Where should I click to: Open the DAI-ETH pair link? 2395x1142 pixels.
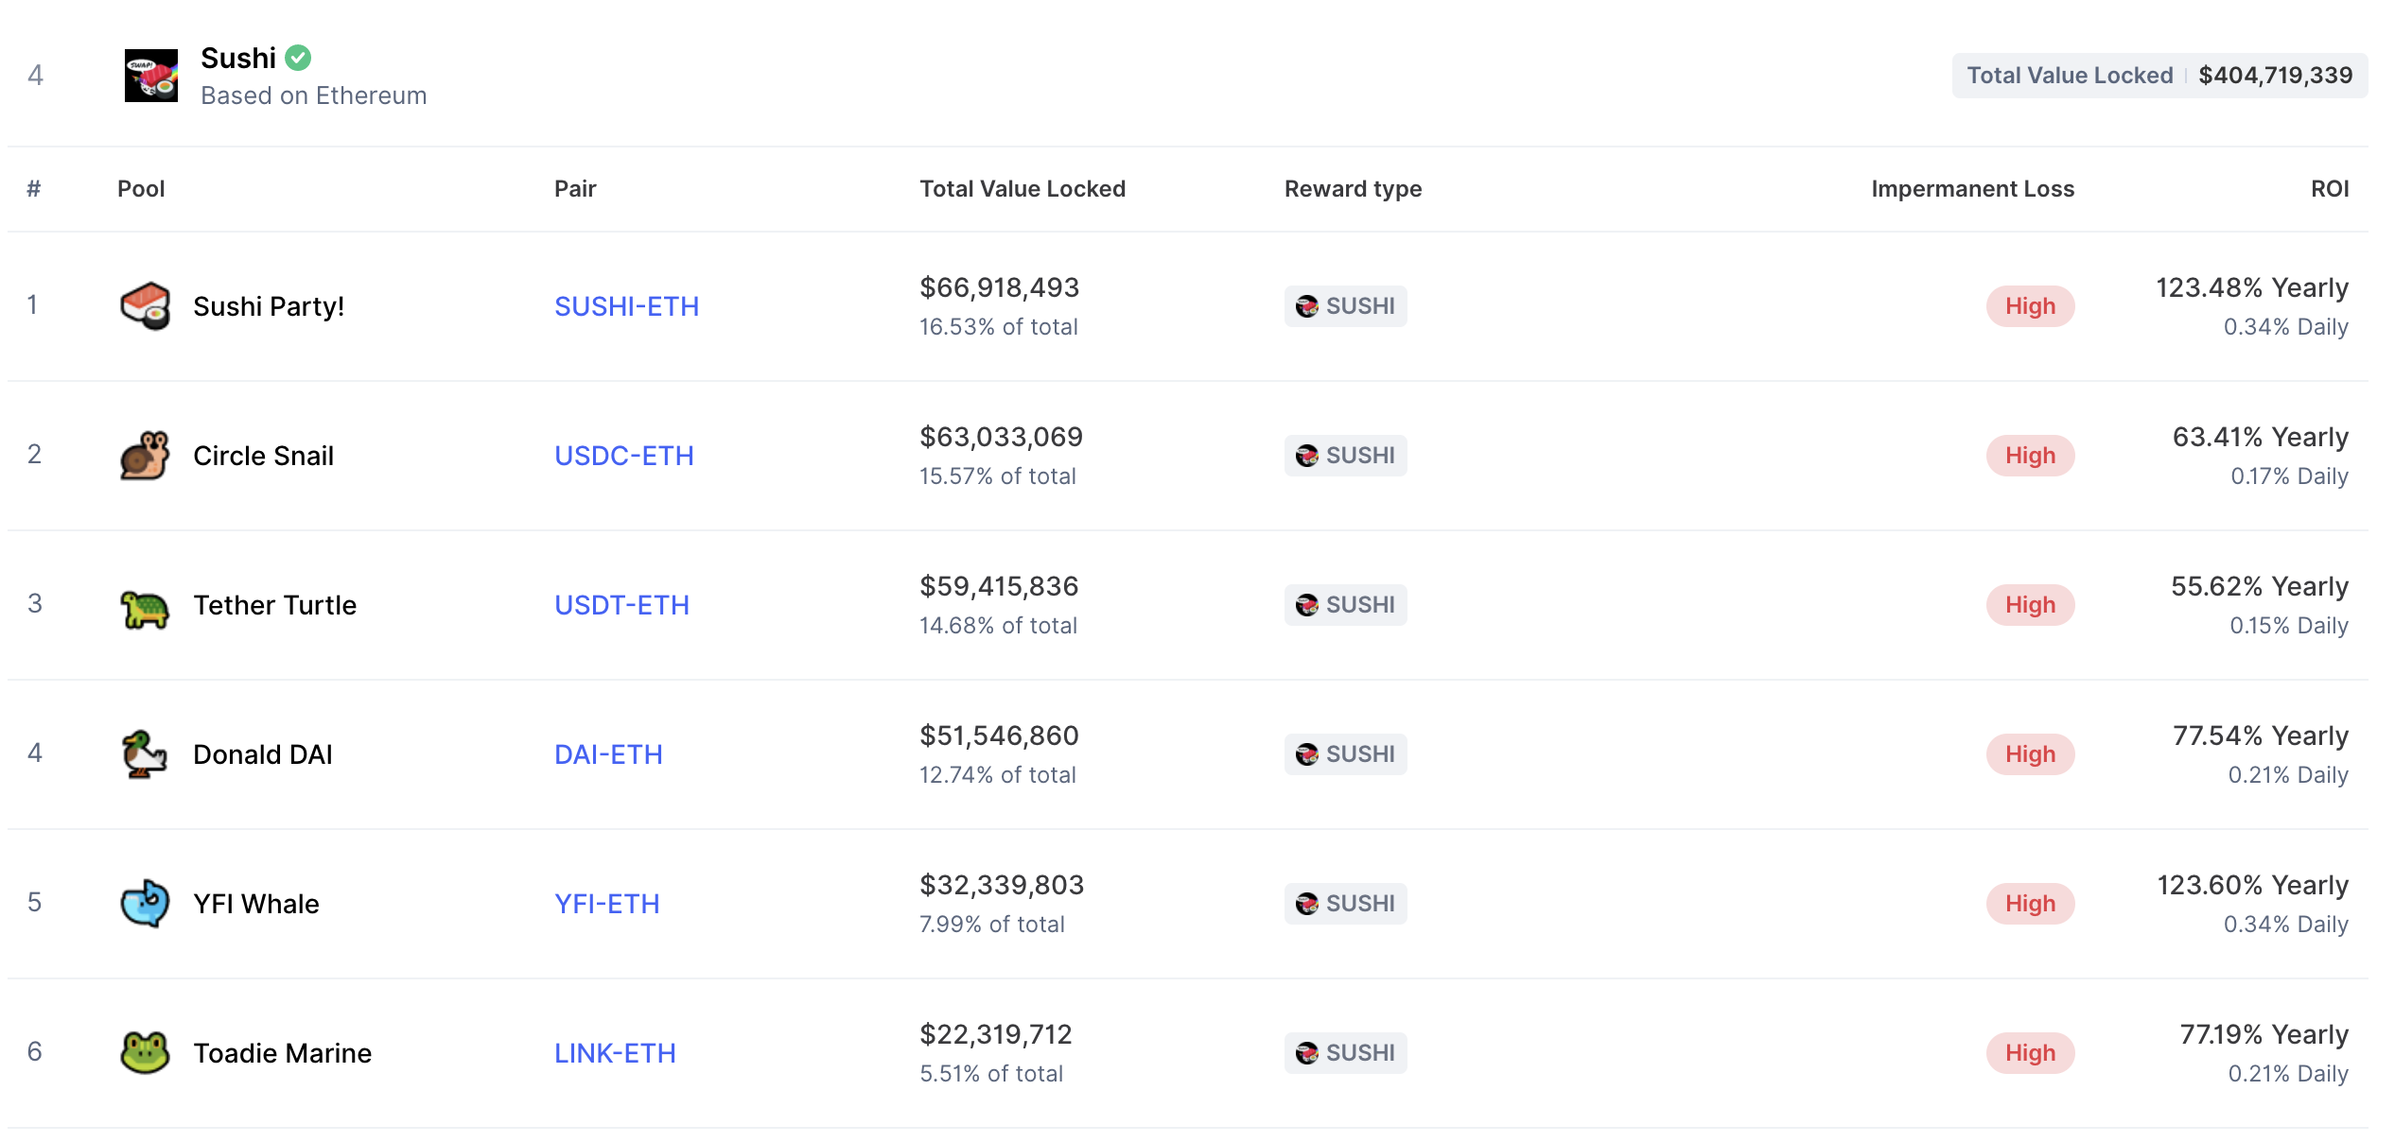coord(608,754)
